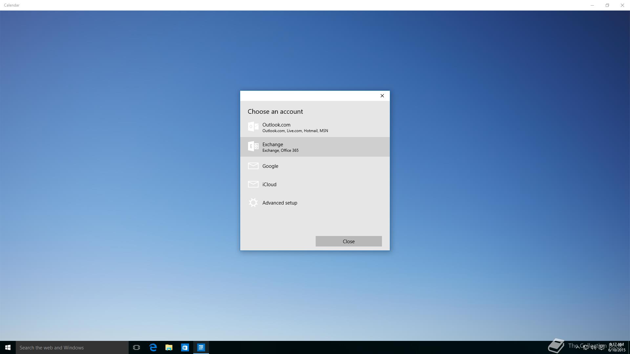Click the Outlook.com logo icon
Image resolution: width=630 pixels, height=354 pixels.
tap(253, 127)
